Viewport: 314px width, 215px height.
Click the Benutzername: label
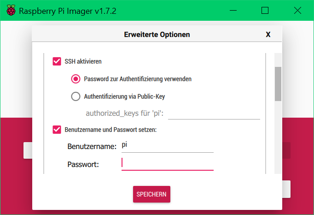click(x=92, y=147)
